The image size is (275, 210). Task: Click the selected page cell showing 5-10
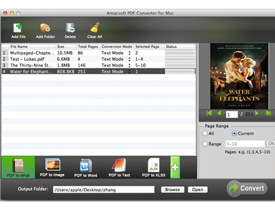141,65
